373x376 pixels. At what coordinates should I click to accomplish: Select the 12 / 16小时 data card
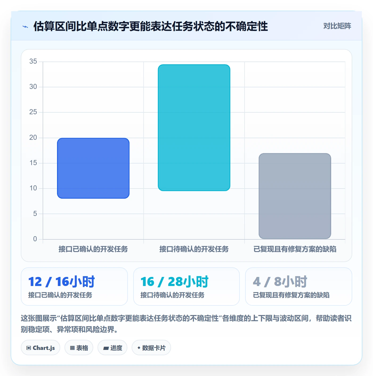pos(74,287)
